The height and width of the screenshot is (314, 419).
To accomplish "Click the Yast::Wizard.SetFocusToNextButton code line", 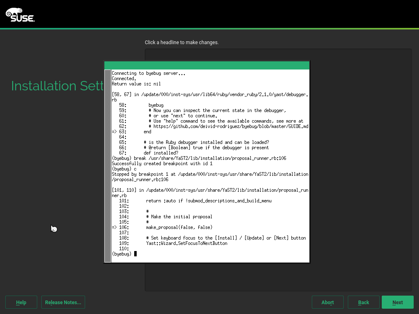I will 187,243.
